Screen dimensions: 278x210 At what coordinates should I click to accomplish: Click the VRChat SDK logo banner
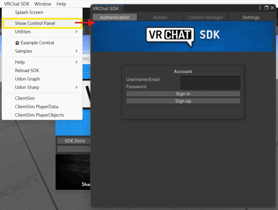click(x=183, y=36)
